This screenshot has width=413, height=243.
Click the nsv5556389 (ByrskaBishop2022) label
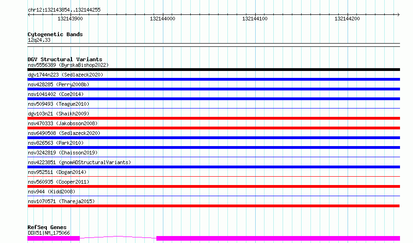(68, 65)
